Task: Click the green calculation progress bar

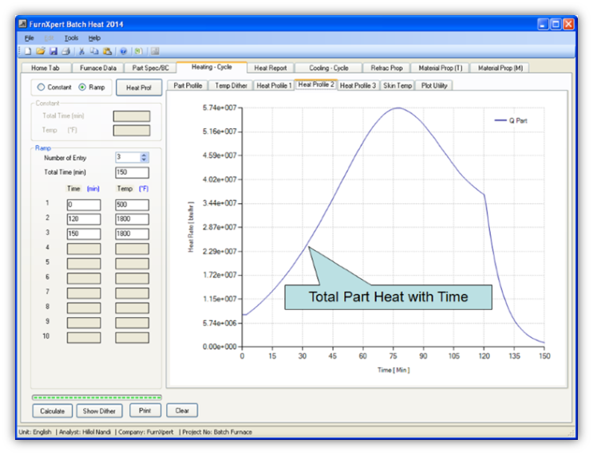Action: pos(97,397)
